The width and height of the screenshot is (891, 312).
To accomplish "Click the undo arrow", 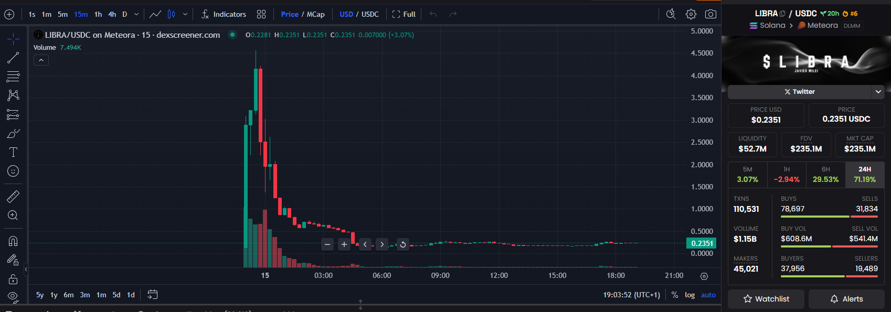I will 433,14.
